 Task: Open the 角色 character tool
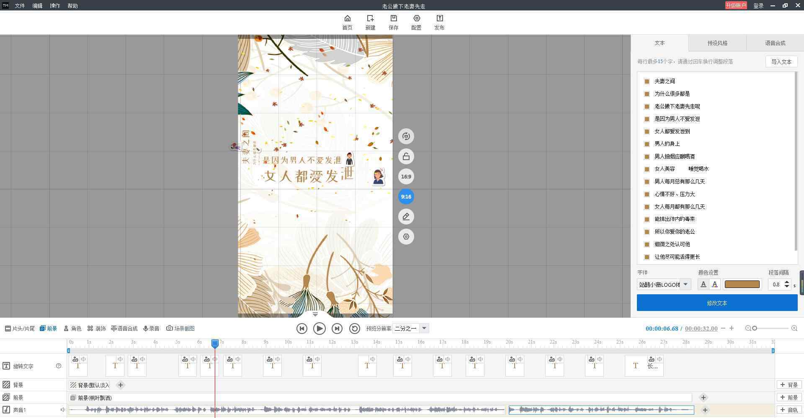[x=72, y=329]
